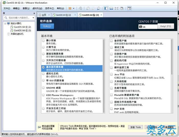Viewport: 179px width, 137px height.
Task: Click the blue 完成(D) button
Action: click(x=47, y=26)
